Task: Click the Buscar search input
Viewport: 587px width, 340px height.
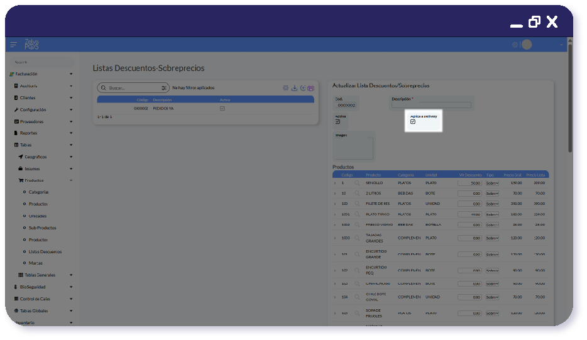Action: (134, 88)
